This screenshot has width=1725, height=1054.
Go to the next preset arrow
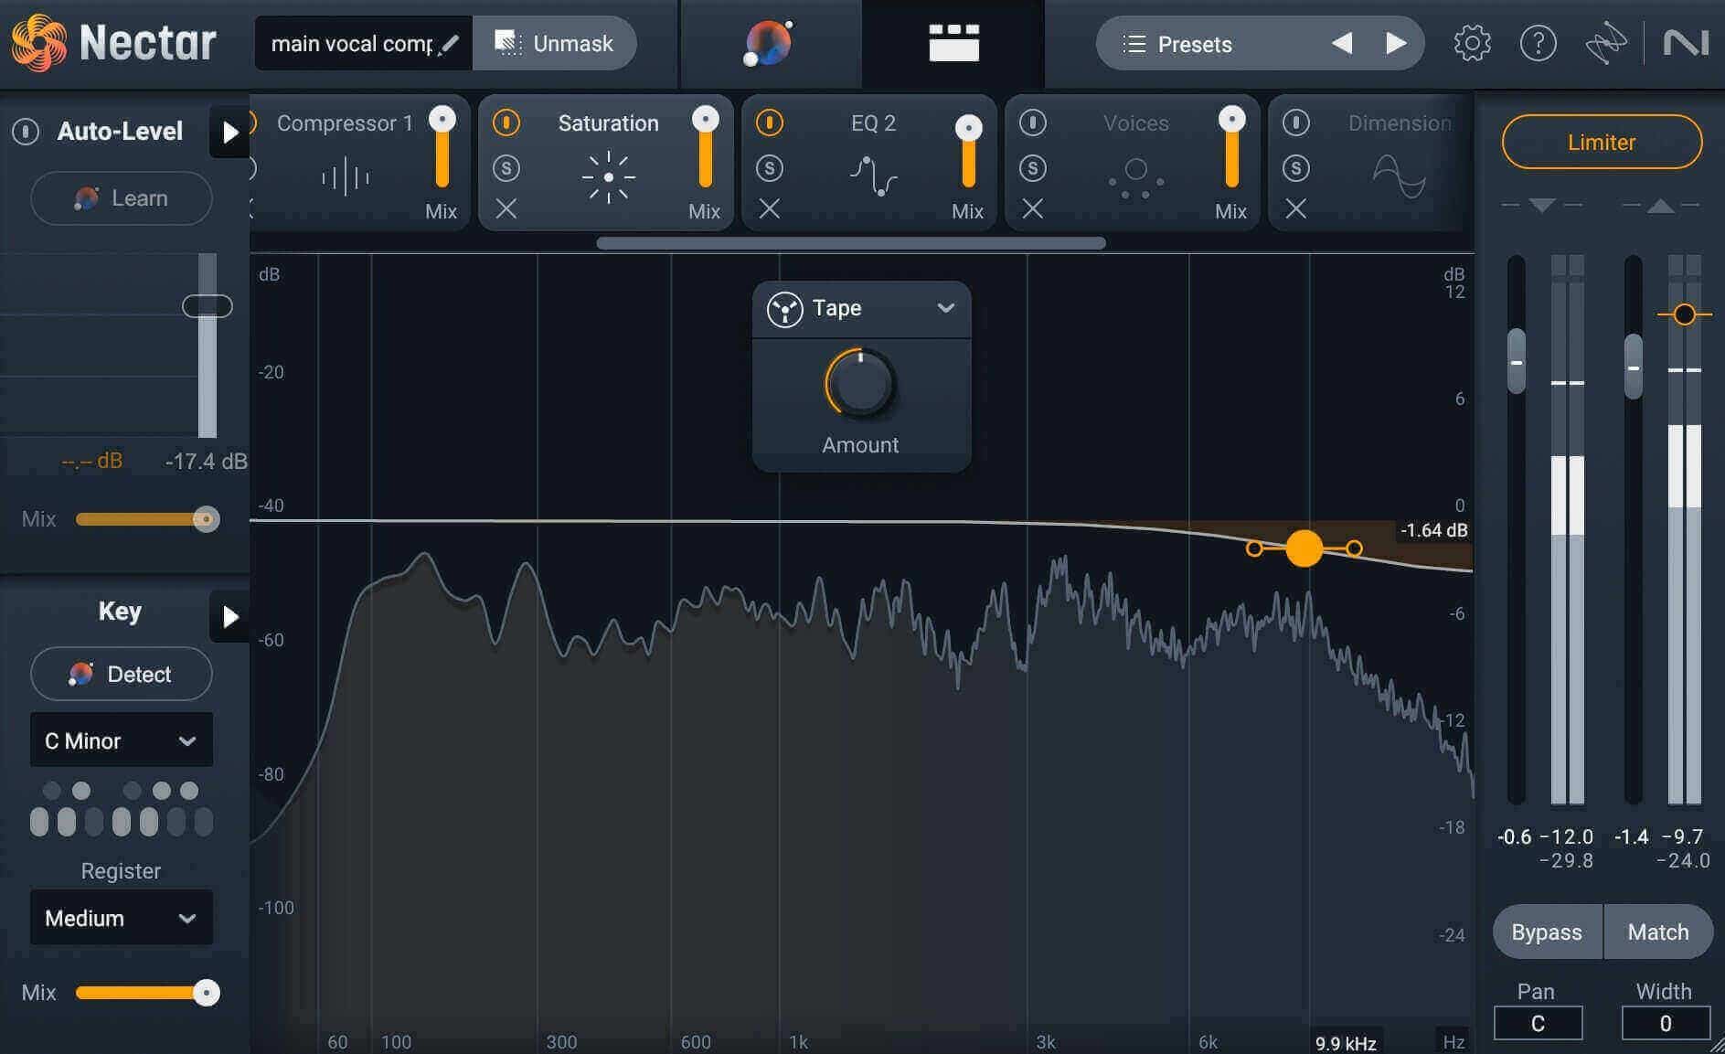pyautogui.click(x=1396, y=43)
